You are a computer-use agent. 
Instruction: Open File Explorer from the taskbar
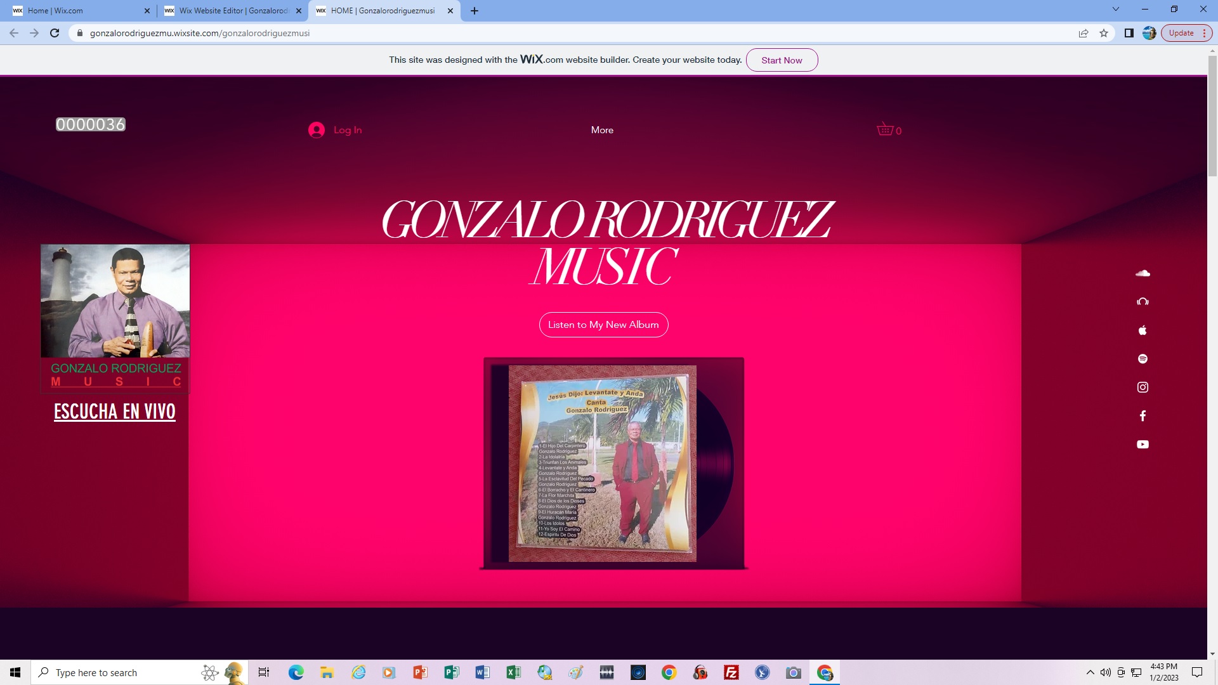327,672
